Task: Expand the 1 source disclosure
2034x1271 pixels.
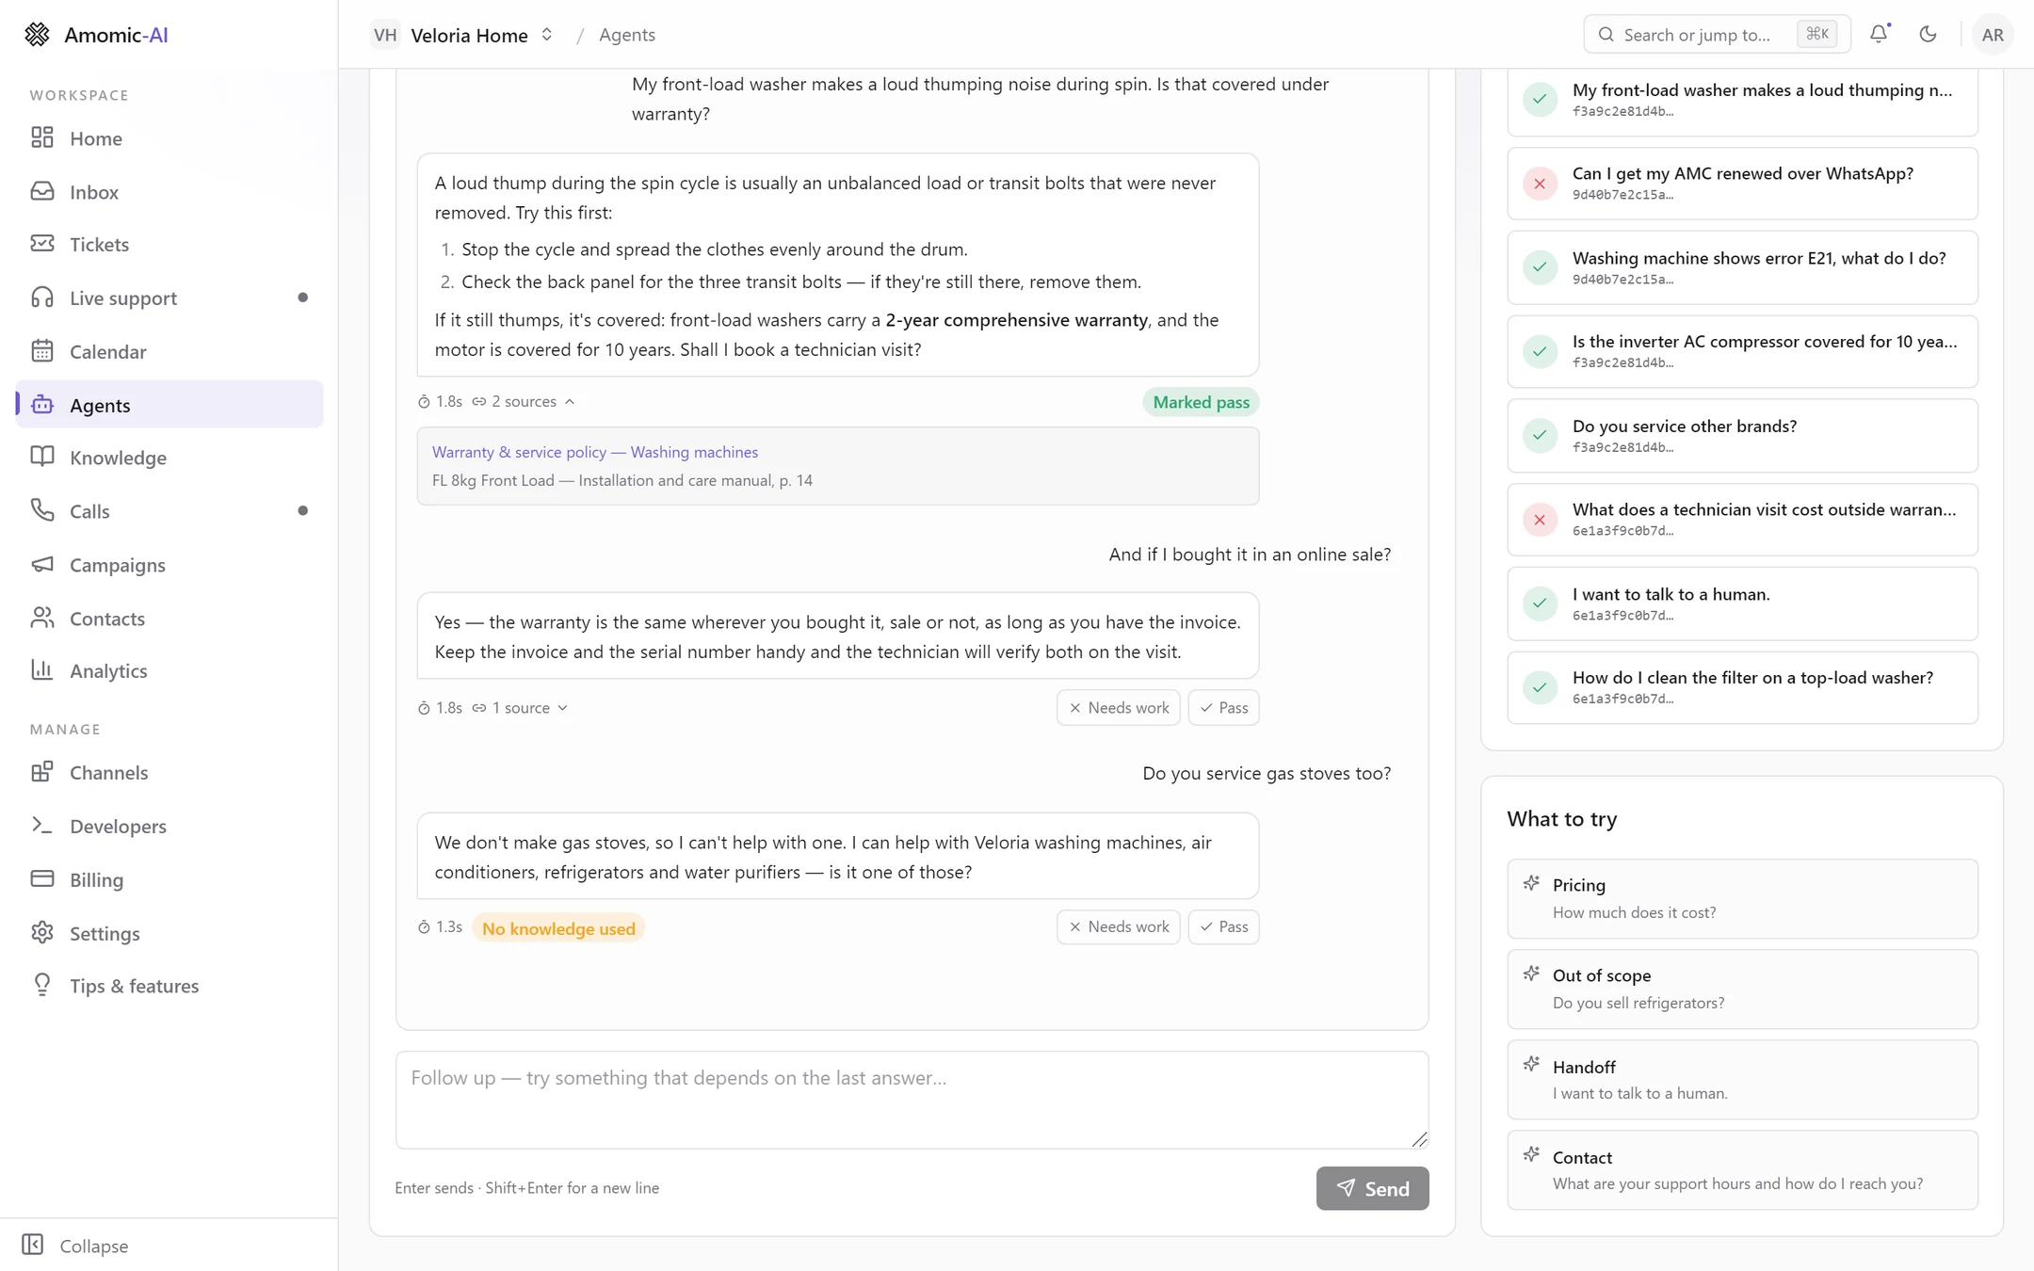Action: pyautogui.click(x=520, y=708)
